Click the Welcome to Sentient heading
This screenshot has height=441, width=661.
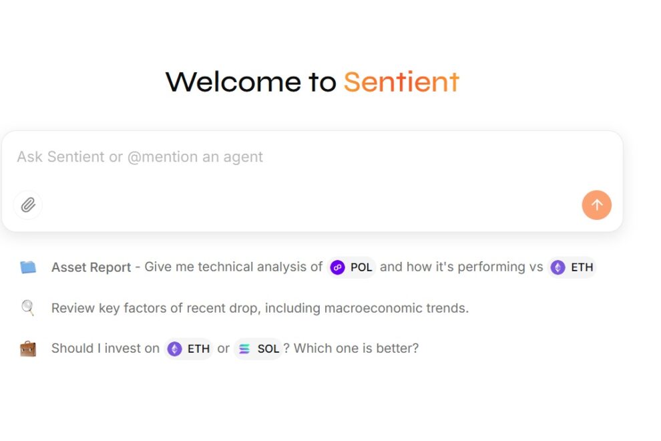coord(312,82)
